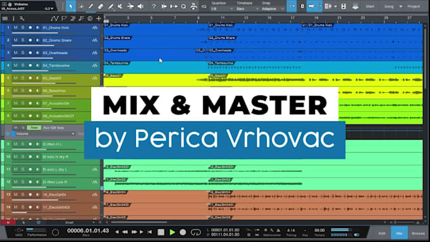Open the Mix console view
Screen dimensions: 430x242
click(x=399, y=233)
